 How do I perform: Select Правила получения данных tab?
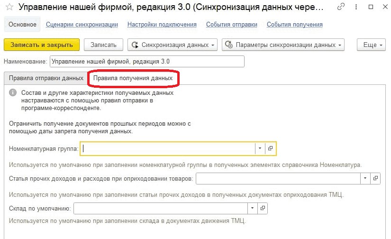pos(133,78)
